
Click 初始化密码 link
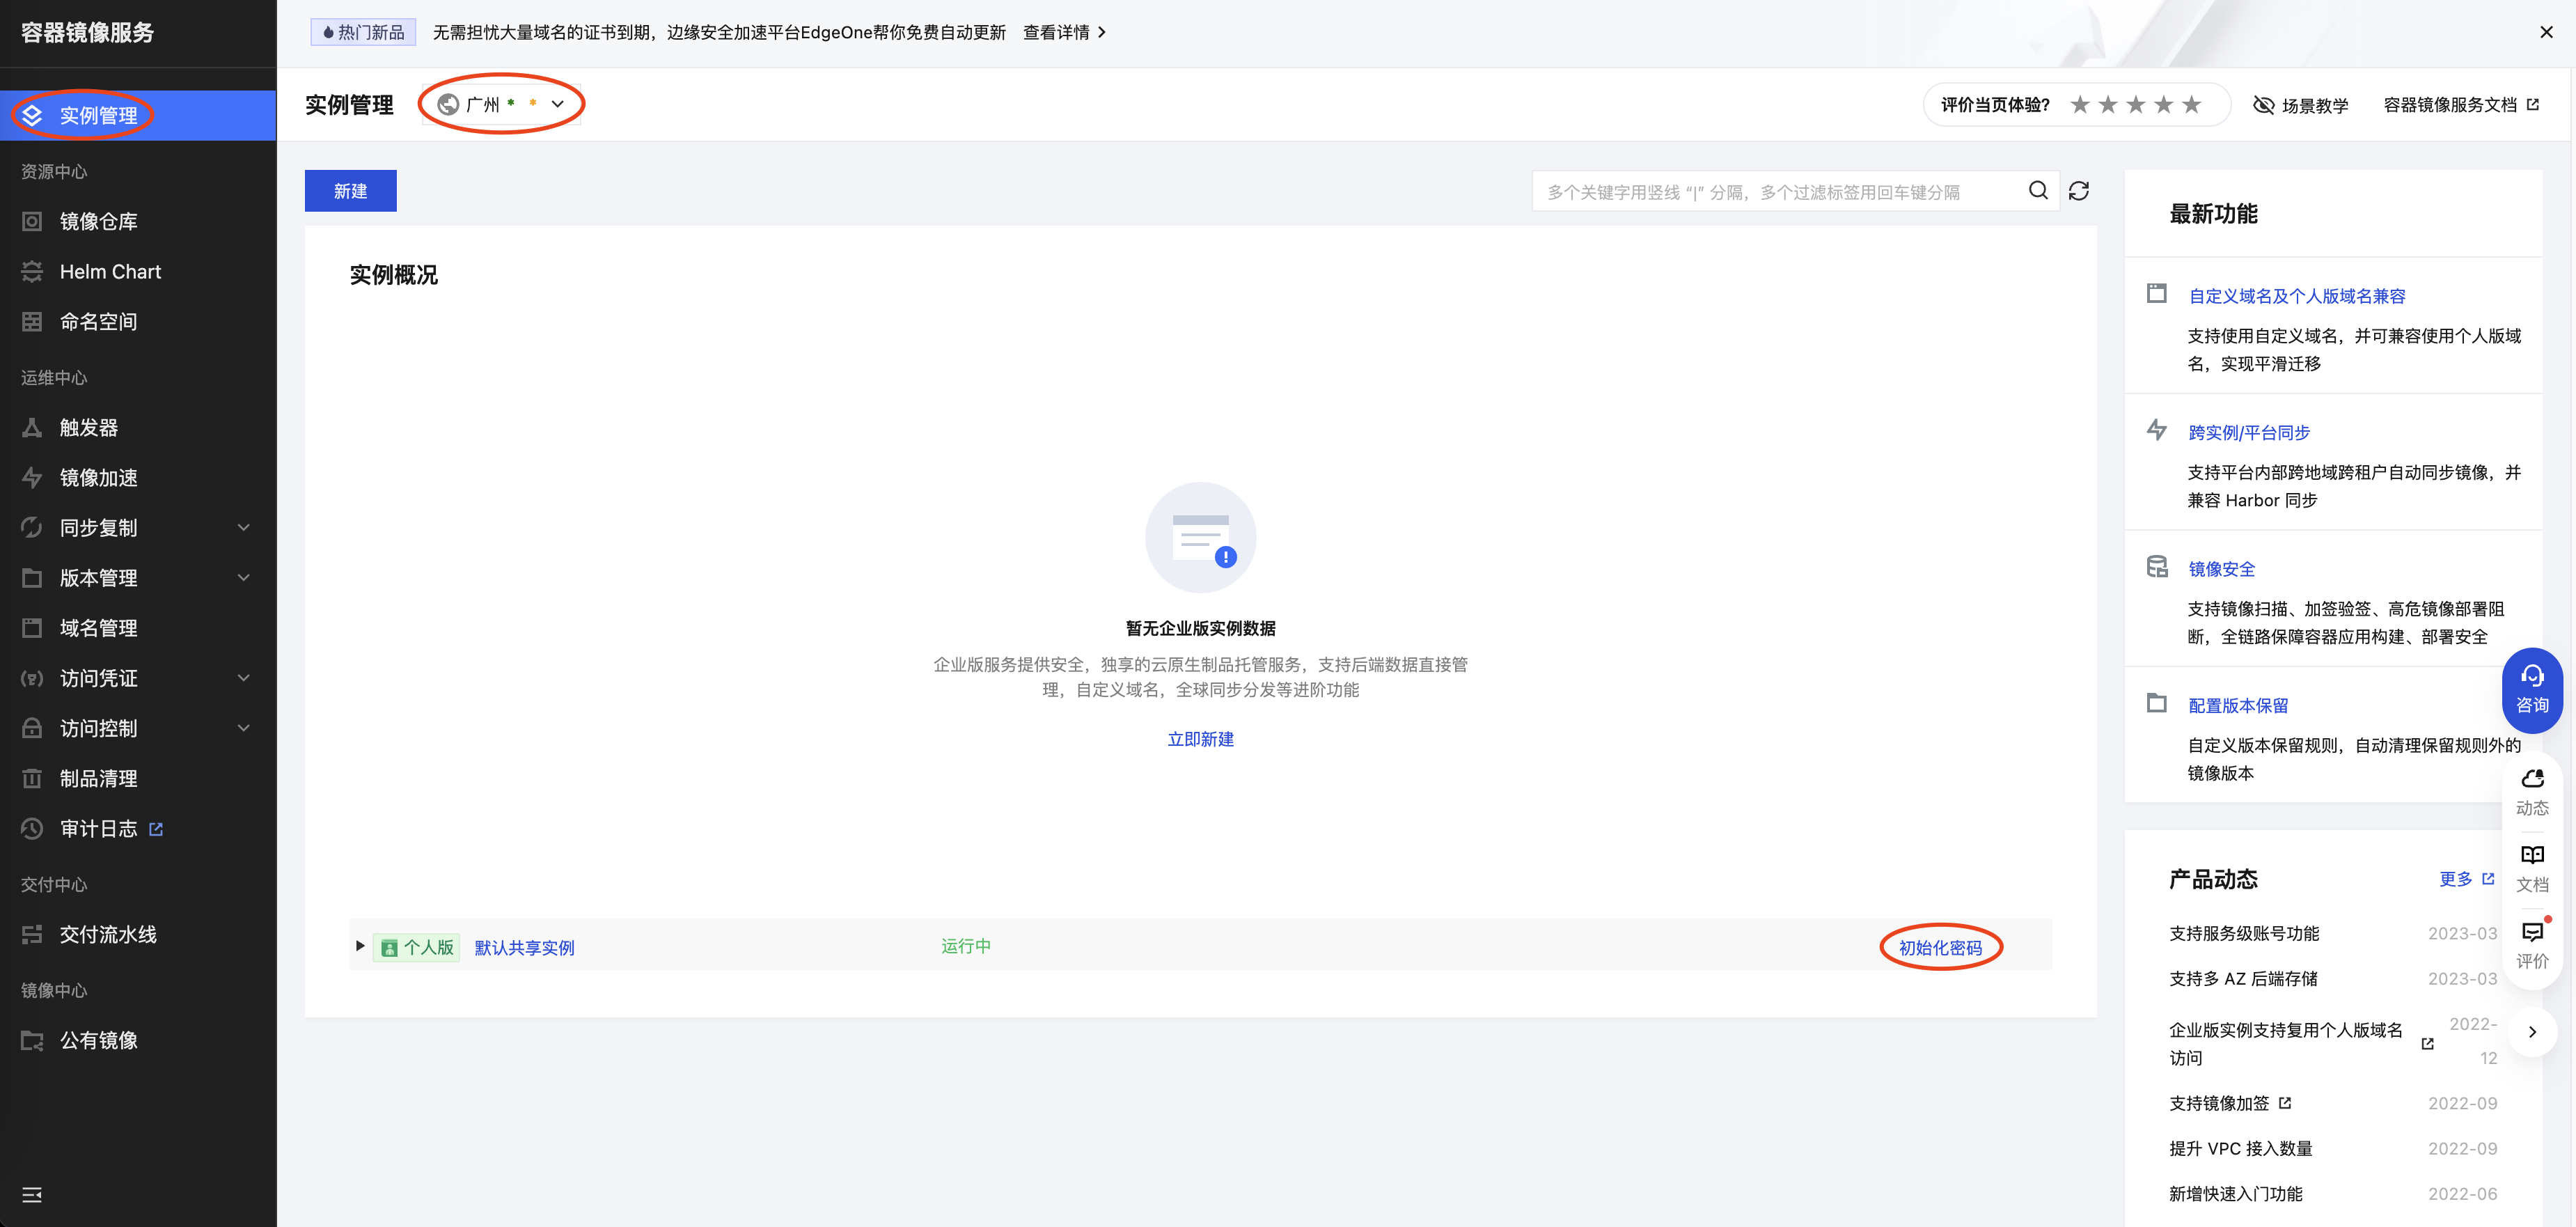pyautogui.click(x=1939, y=947)
